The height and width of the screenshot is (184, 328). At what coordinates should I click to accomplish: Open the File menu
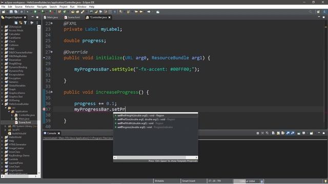[4, 7]
